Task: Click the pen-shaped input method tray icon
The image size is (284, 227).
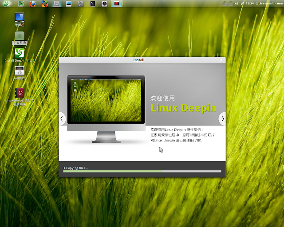Action: (242, 4)
